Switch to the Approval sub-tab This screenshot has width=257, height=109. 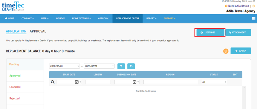point(38,31)
